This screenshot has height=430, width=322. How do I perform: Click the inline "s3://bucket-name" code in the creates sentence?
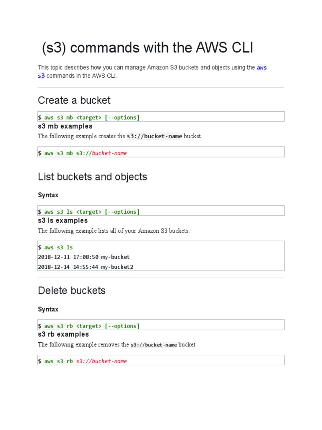coord(155,136)
